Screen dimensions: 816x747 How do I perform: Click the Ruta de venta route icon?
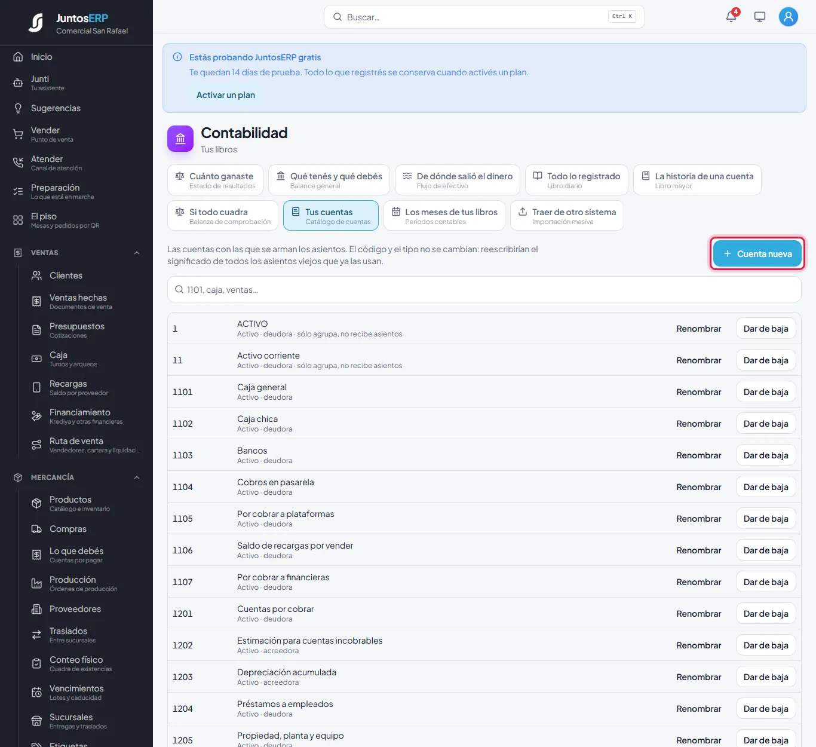(36, 445)
